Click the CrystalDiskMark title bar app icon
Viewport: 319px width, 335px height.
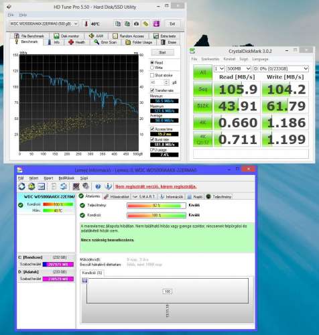coord(192,51)
